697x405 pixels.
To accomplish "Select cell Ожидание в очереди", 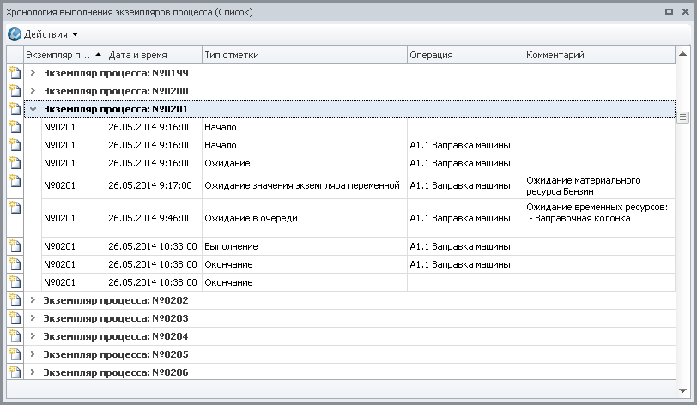I will click(305, 218).
